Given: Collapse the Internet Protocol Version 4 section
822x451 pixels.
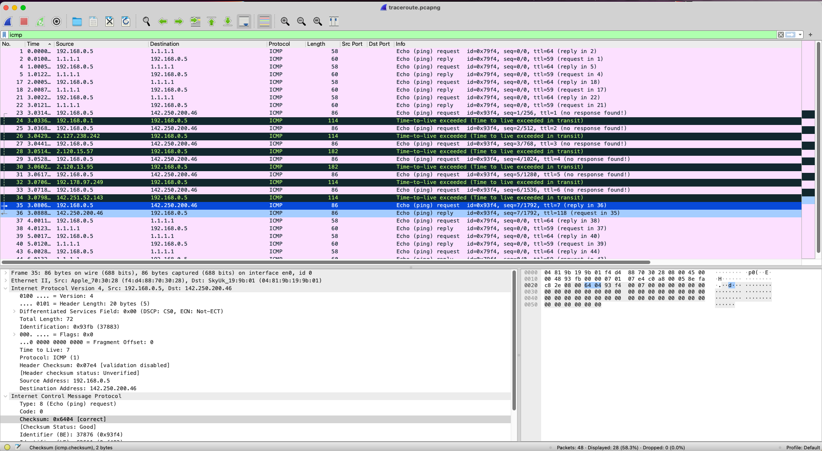Looking at the screenshot, I should (x=6, y=288).
